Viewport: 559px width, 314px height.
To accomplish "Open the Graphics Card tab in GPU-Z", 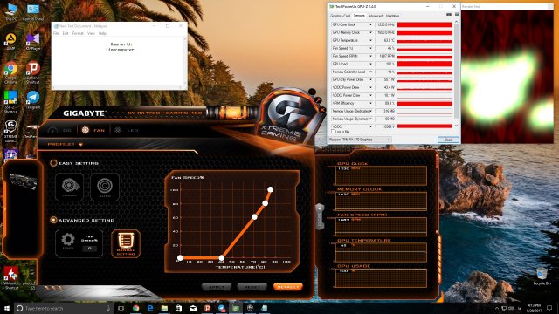I will (x=340, y=16).
